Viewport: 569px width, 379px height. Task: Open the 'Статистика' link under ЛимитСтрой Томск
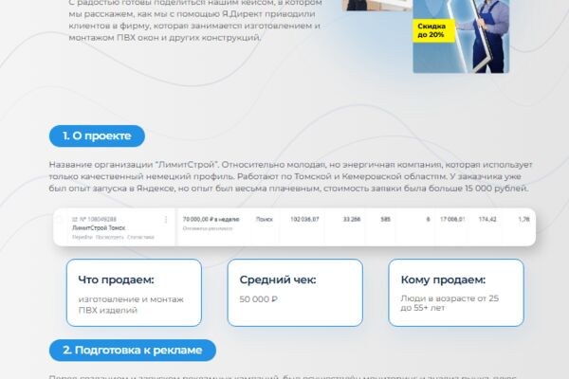pos(140,237)
